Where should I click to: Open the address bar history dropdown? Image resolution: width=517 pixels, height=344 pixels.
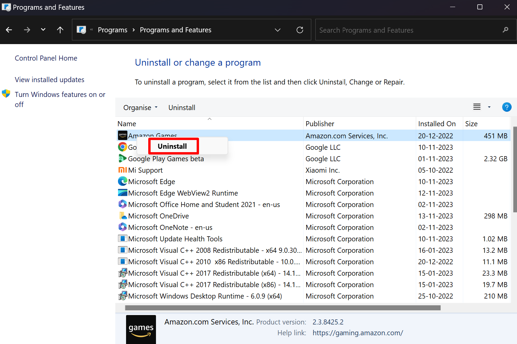pyautogui.click(x=278, y=30)
